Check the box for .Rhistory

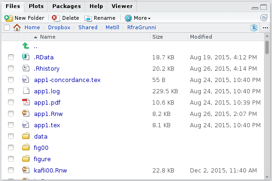11,68
